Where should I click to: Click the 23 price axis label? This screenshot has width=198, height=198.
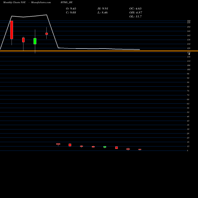[x=188, y=138]
